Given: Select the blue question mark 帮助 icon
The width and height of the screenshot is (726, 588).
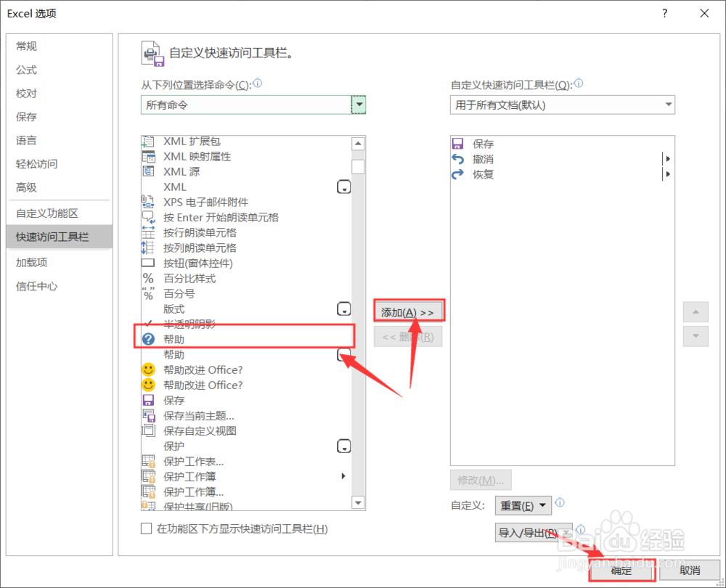Looking at the screenshot, I should point(148,340).
